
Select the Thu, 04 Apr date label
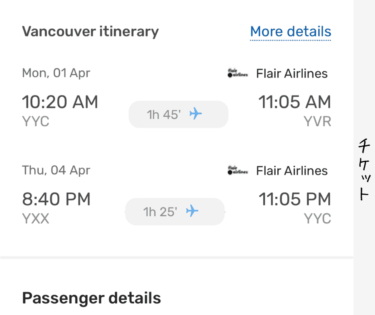(56, 170)
